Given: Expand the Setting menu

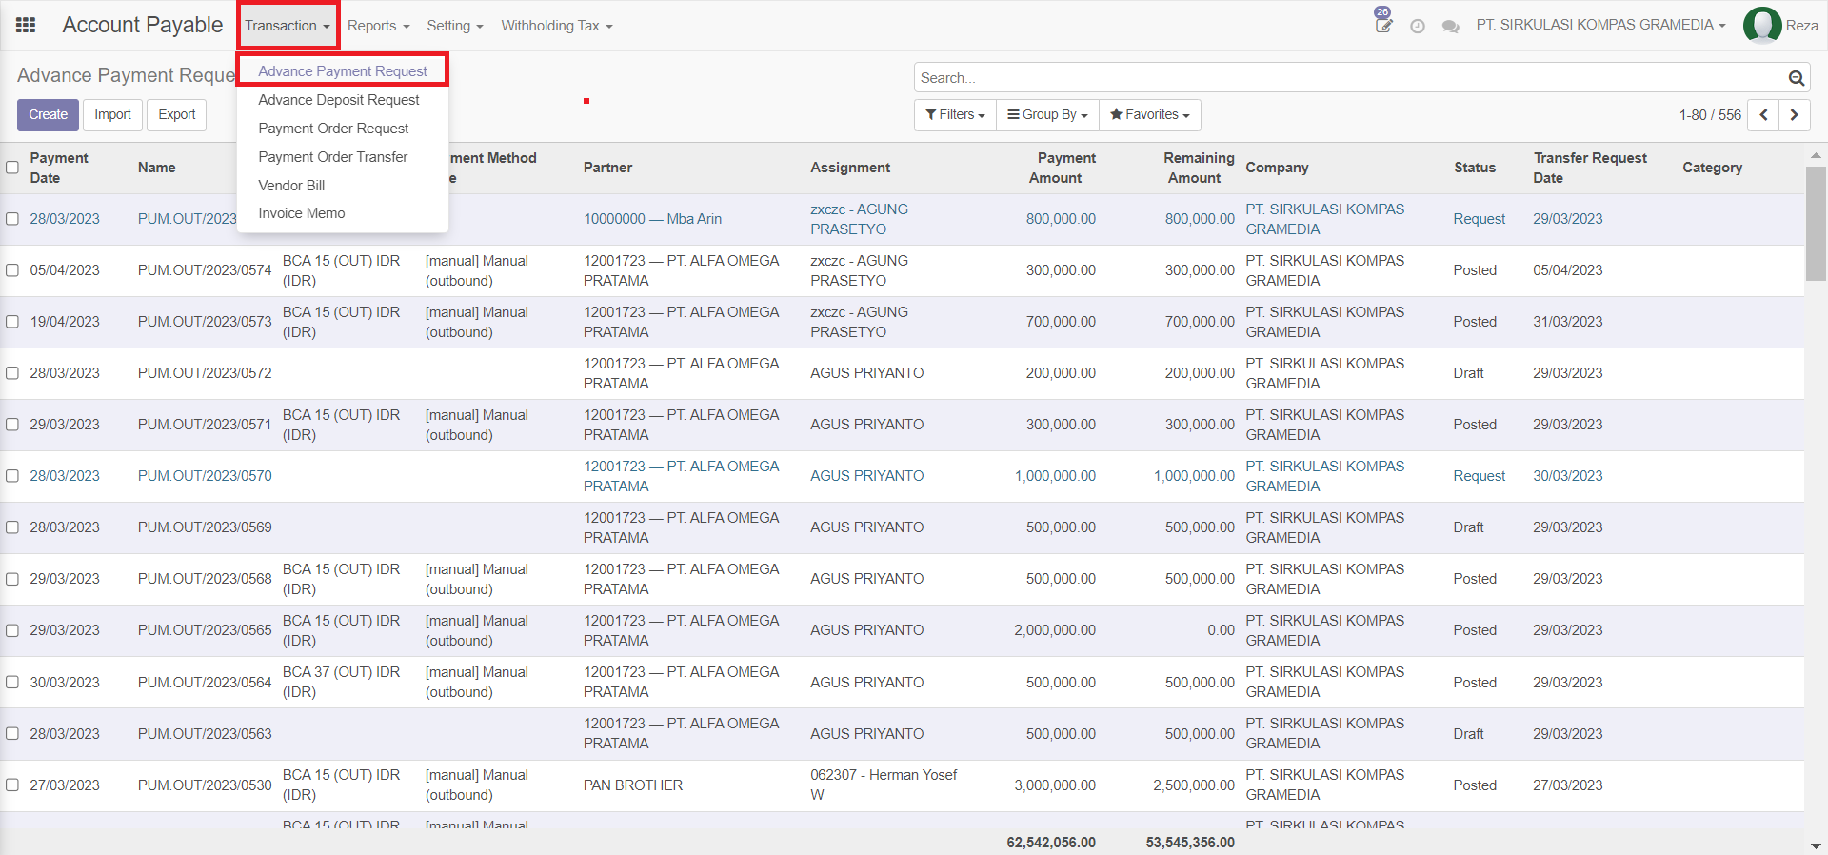Looking at the screenshot, I should 455,26.
